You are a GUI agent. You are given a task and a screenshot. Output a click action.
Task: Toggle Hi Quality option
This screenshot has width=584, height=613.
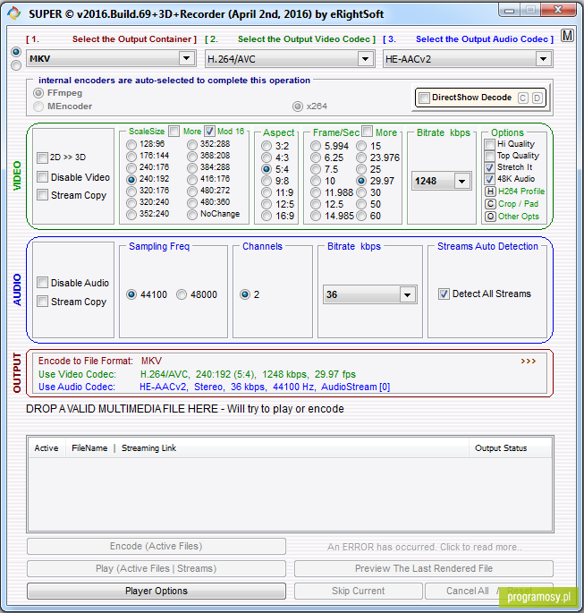pos(489,144)
